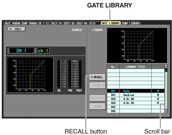
Task: Switch to the COMP PARAM tab
Action: [29, 23]
